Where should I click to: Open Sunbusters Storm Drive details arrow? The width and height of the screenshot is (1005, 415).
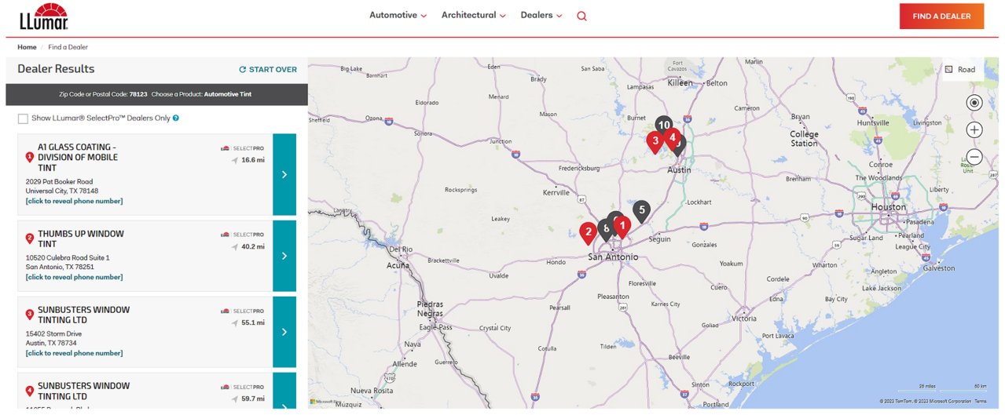click(x=284, y=332)
